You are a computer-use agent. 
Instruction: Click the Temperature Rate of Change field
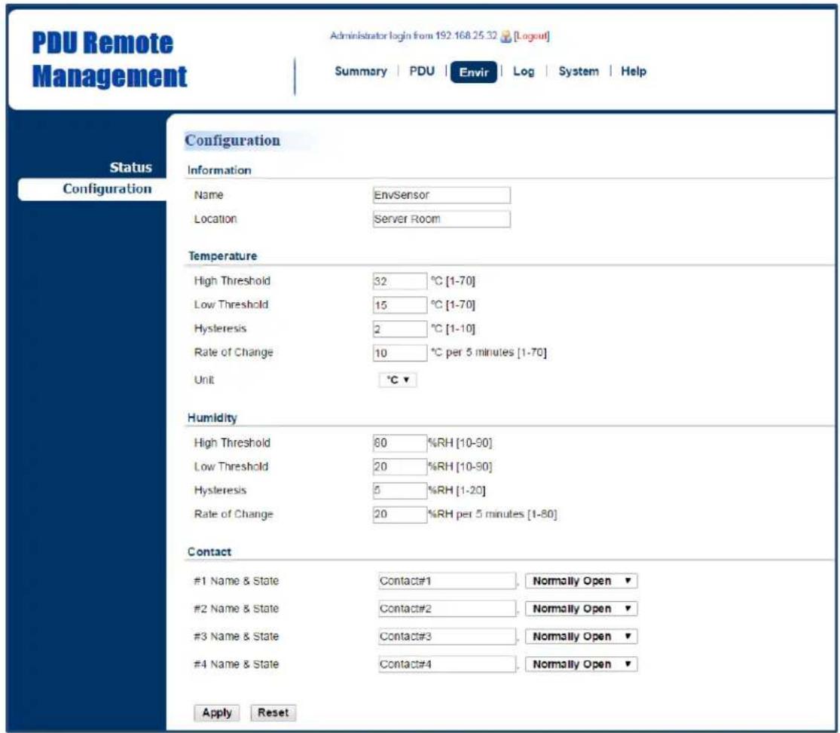(x=399, y=353)
